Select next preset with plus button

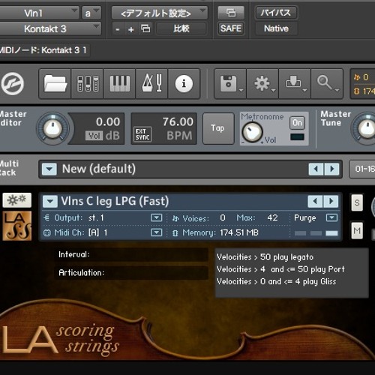point(130,29)
